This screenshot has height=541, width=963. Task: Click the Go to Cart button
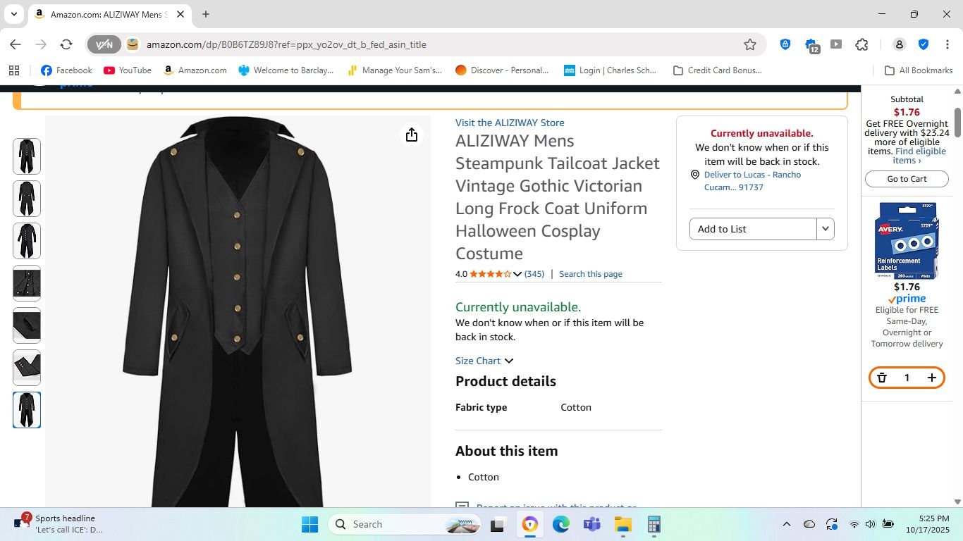point(907,179)
